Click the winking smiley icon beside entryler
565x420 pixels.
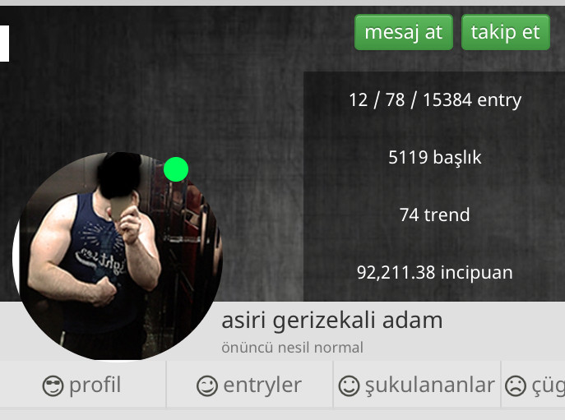coord(207,385)
